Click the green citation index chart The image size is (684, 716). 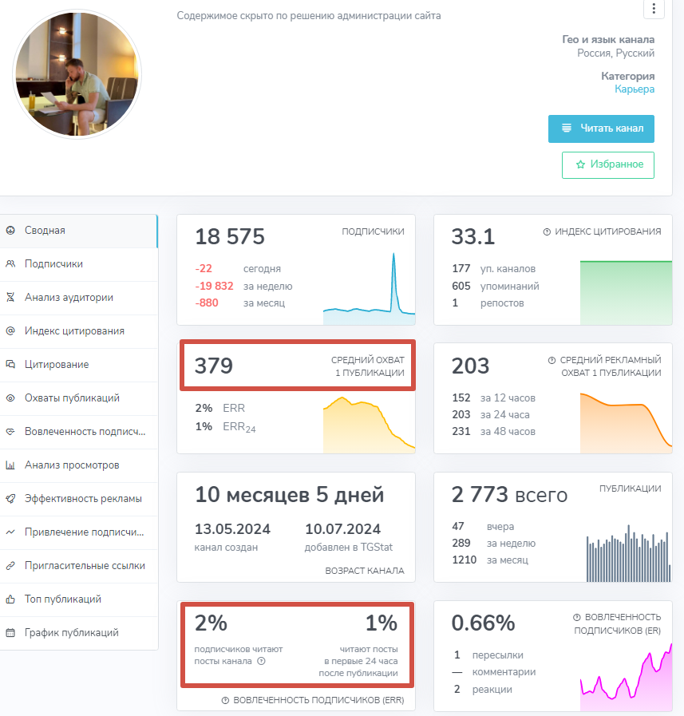pos(626,292)
